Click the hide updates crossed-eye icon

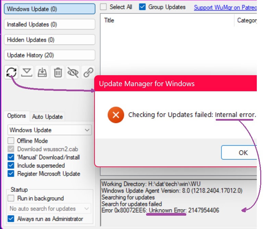[73, 72]
